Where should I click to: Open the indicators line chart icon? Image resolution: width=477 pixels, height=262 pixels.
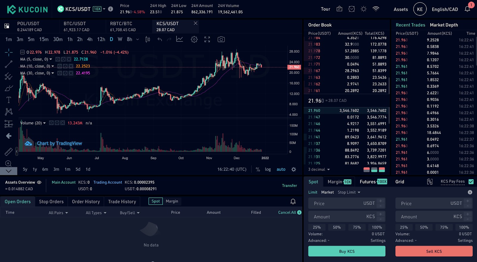pyautogui.click(x=179, y=39)
